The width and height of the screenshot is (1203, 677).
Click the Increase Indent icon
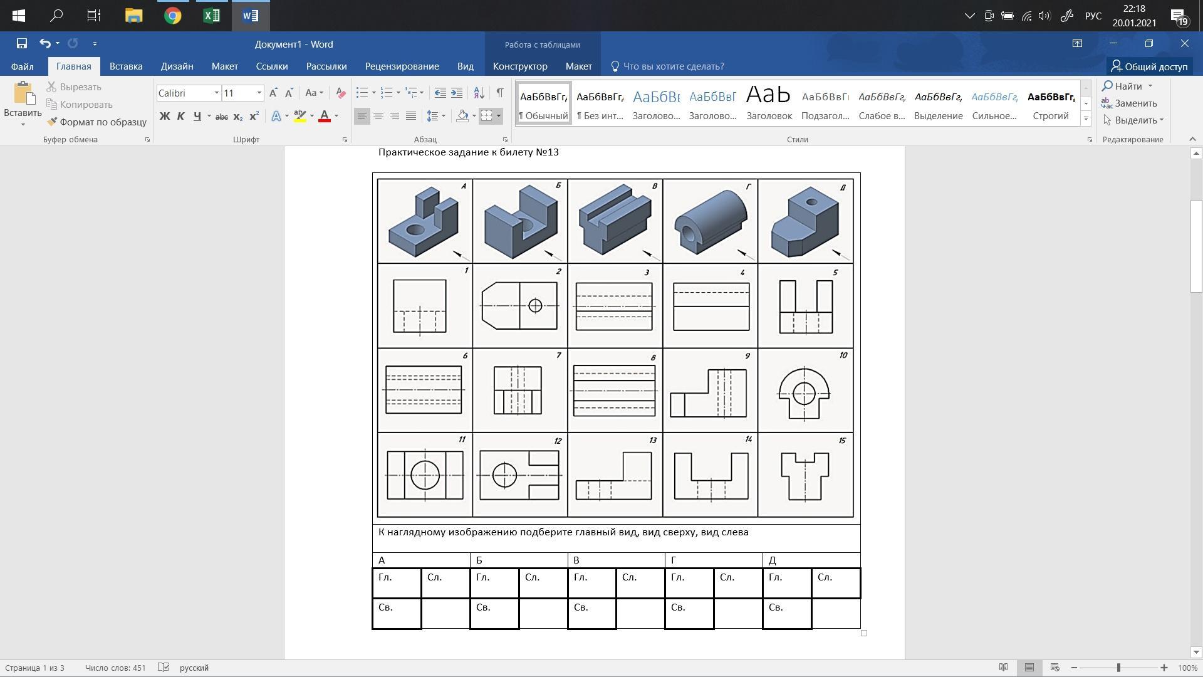click(457, 93)
